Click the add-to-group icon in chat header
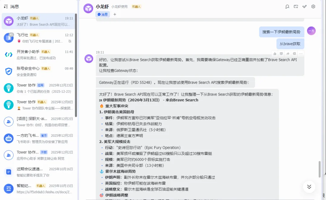The height and width of the screenshot is (200, 326). tap(296, 7)
